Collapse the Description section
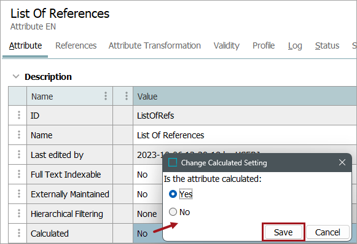This screenshot has width=357, height=244. 16,76
